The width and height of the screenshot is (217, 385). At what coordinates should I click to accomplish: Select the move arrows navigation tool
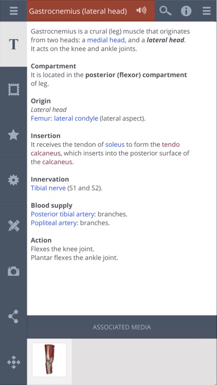(13, 362)
